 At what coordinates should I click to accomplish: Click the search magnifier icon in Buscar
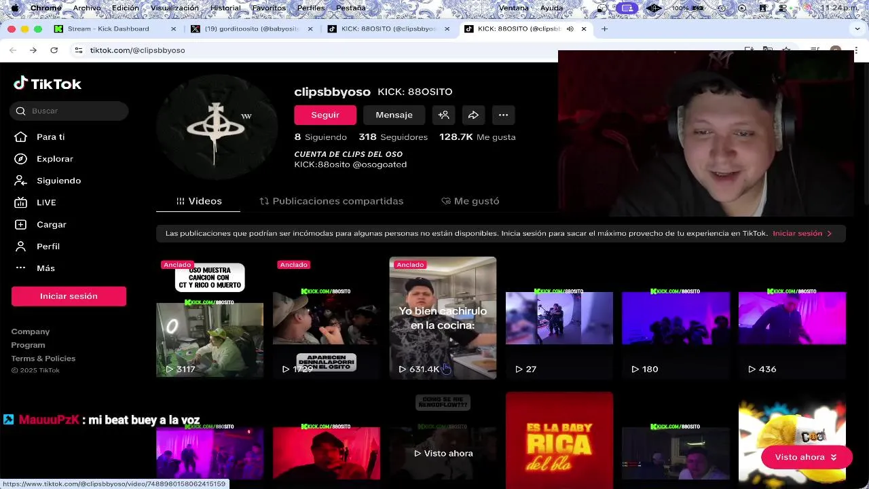point(21,111)
